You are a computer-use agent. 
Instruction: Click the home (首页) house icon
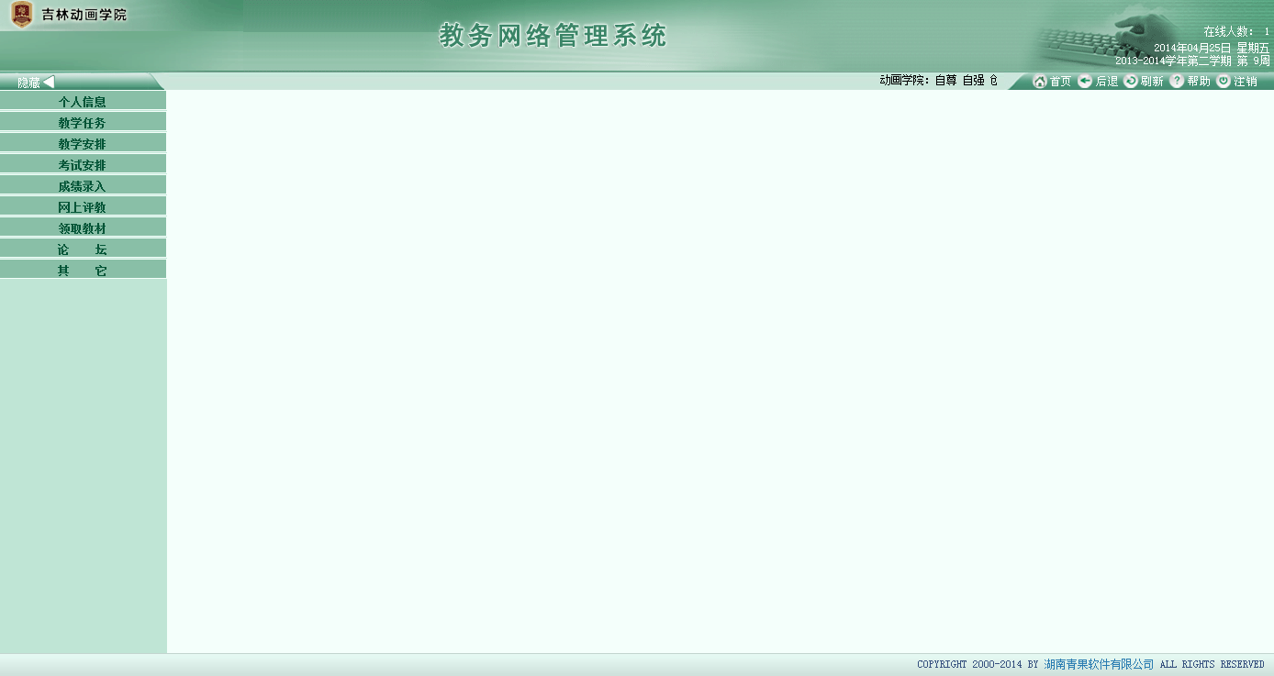[1040, 82]
